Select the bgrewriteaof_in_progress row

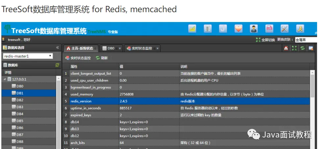coord(186,87)
